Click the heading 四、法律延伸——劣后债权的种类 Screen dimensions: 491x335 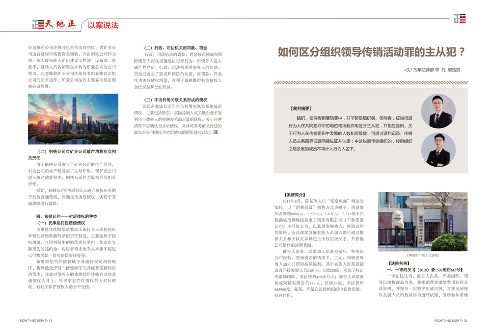tap(67, 216)
